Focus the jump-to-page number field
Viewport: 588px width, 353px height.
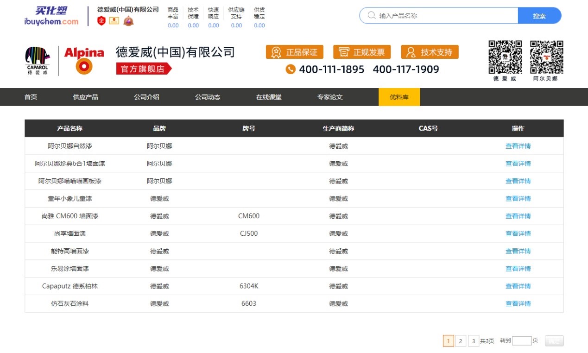click(522, 341)
